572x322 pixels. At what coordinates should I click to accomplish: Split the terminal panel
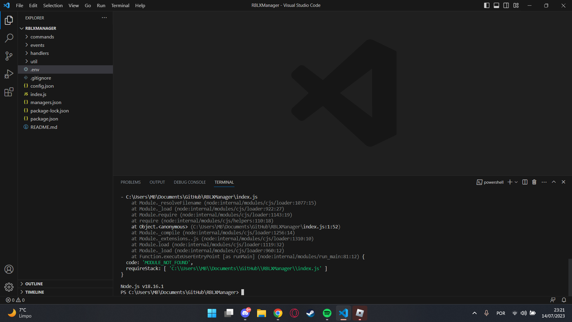(525, 182)
